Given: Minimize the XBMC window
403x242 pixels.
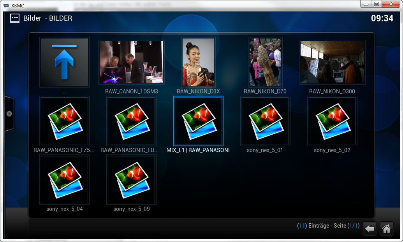Looking at the screenshot, I should [x=366, y=4].
